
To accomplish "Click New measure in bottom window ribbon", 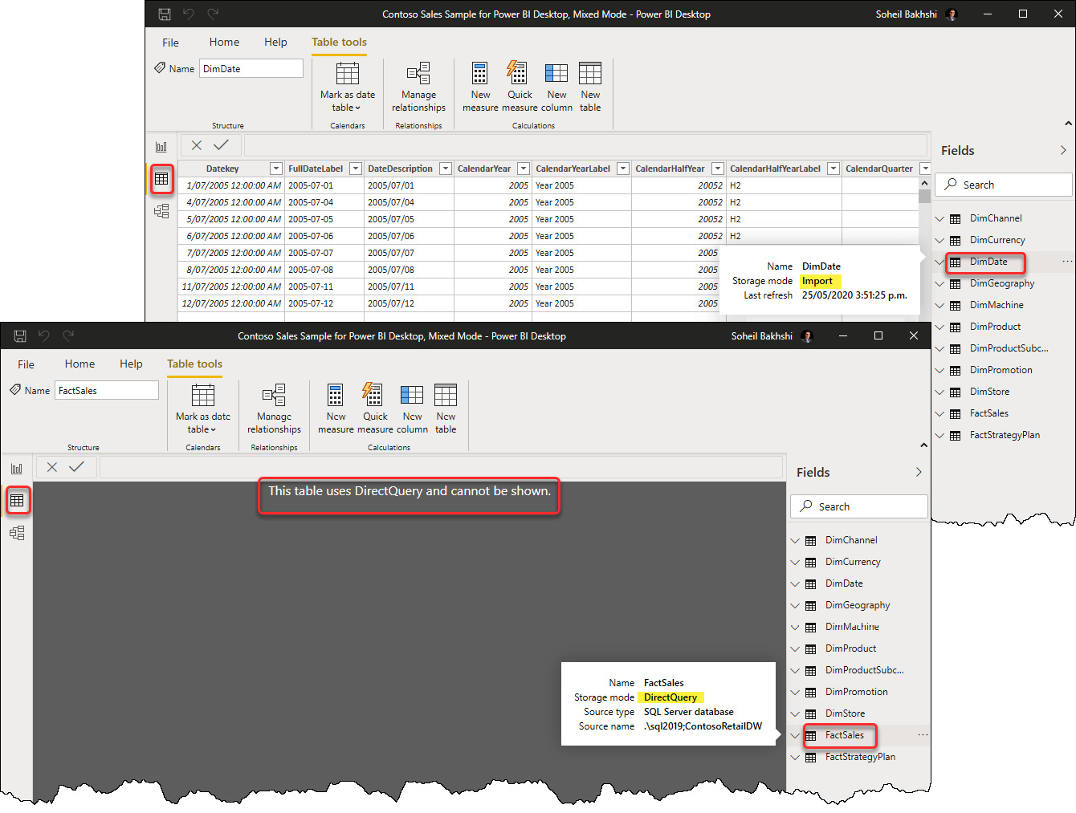I will [x=336, y=409].
